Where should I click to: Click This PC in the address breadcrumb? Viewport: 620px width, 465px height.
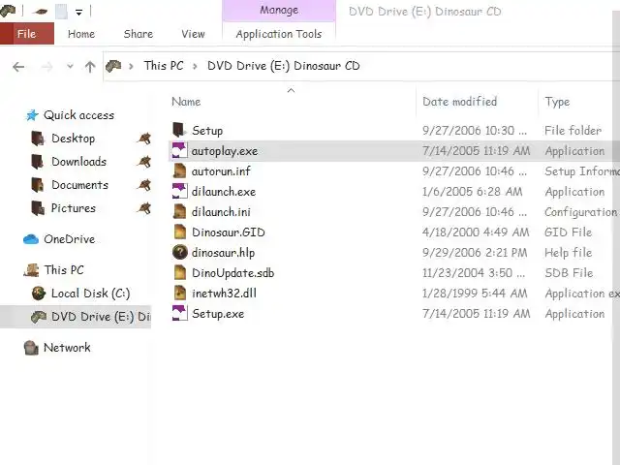(164, 66)
